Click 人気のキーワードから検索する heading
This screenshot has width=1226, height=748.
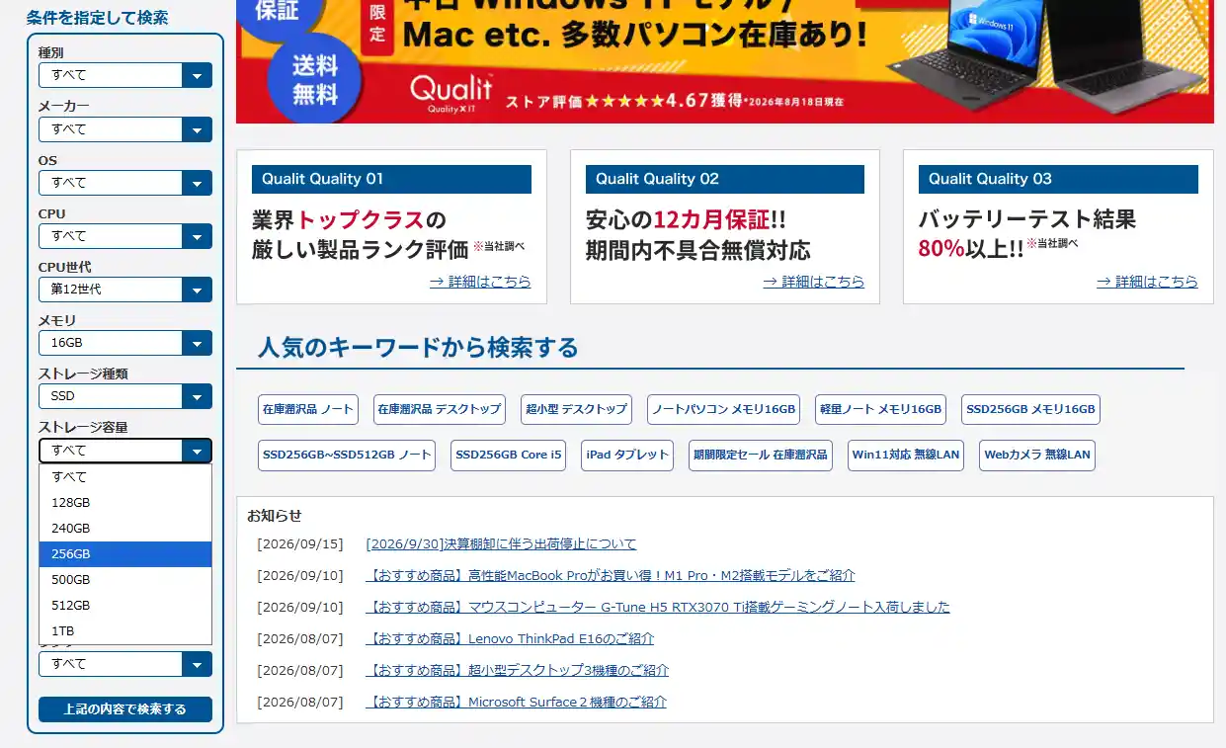click(418, 348)
